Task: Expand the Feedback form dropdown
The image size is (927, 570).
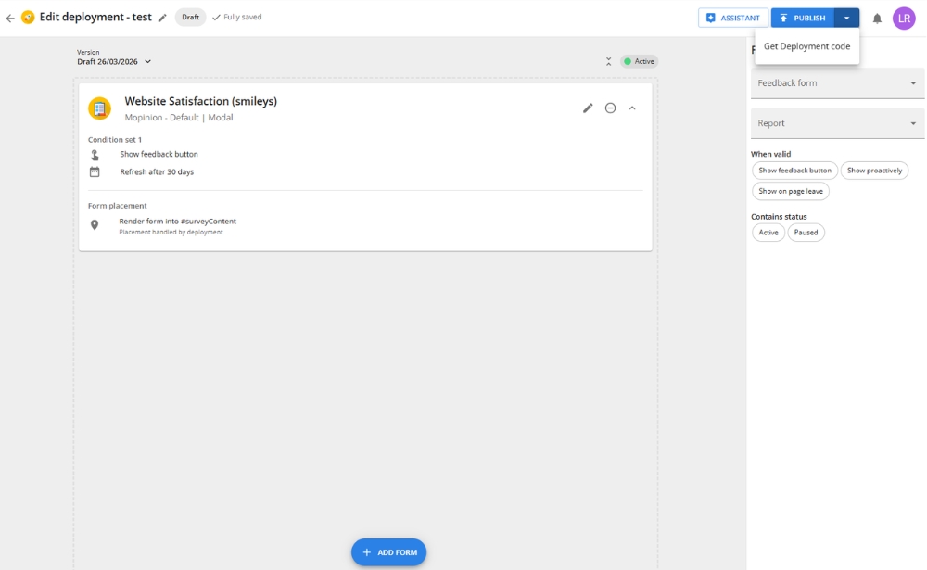Action: [836, 82]
